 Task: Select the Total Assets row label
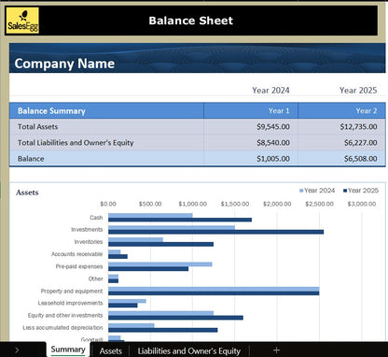click(x=37, y=127)
